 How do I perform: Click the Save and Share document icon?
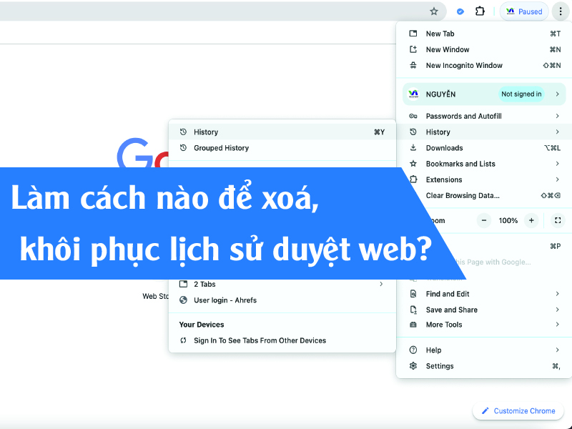click(413, 310)
